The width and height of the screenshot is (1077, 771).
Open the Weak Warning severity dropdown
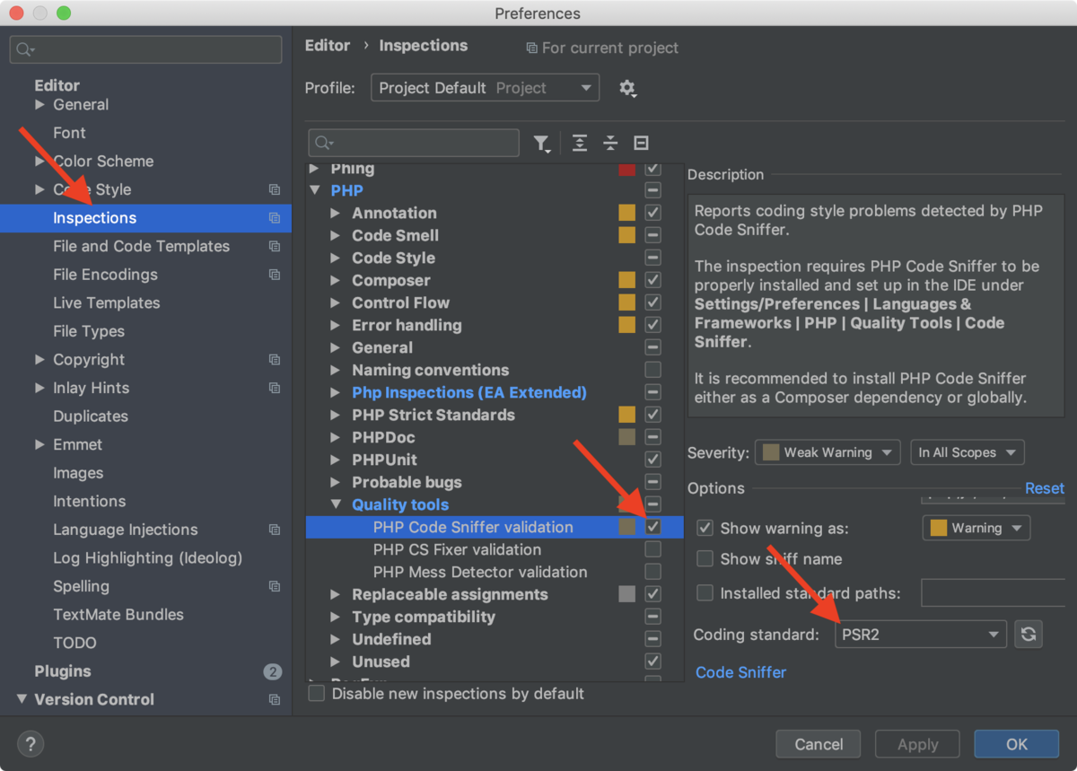pos(827,452)
